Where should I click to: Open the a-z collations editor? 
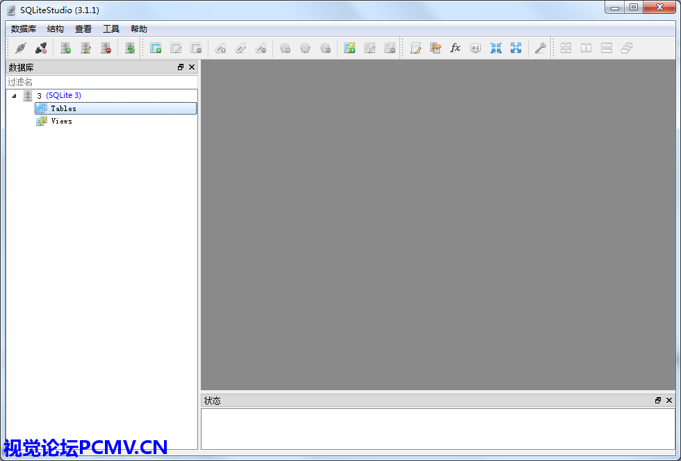point(475,48)
